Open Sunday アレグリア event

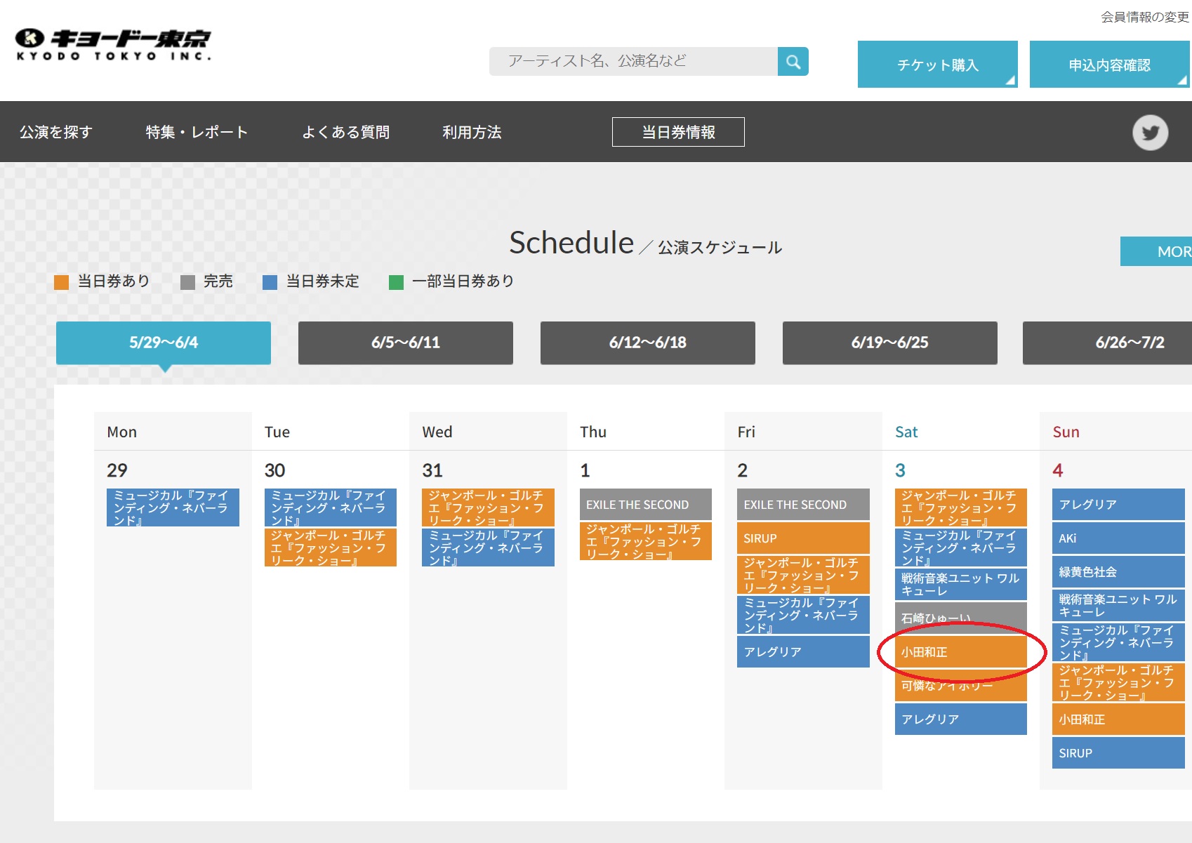(1118, 504)
